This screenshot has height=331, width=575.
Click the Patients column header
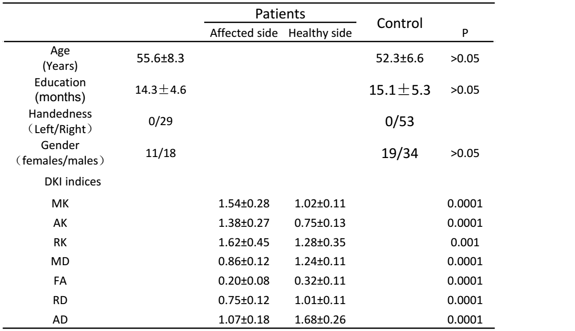tap(280, 13)
